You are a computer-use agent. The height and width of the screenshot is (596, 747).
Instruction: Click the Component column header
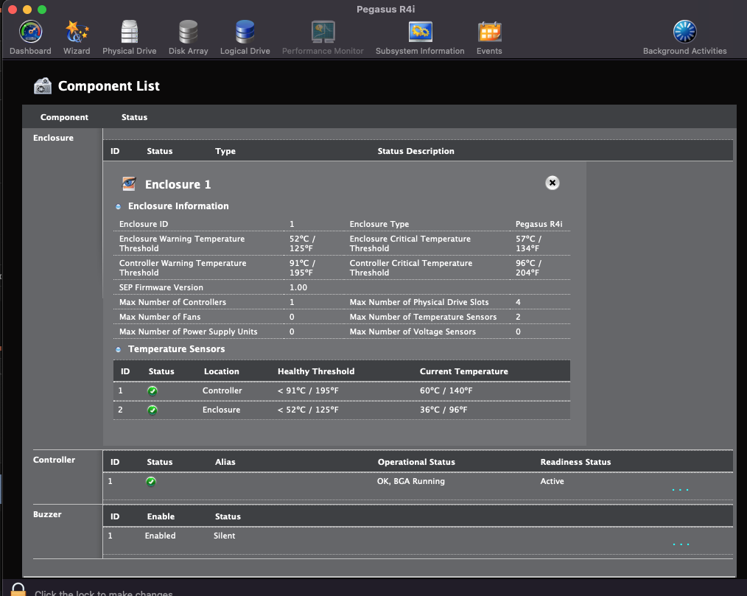64,117
